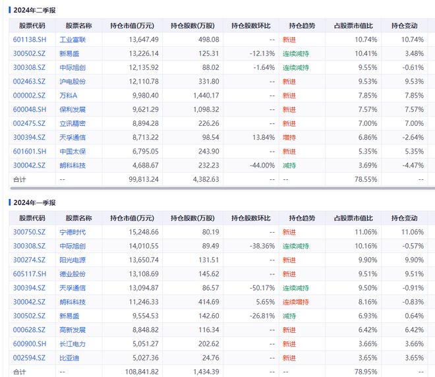This screenshot has height=377, width=435.
Task: Select 1,098.32 shares cell for 保利发展
Action: pyautogui.click(x=206, y=109)
